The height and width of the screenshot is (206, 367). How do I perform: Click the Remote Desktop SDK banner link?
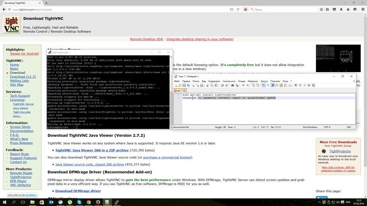(x=147, y=39)
